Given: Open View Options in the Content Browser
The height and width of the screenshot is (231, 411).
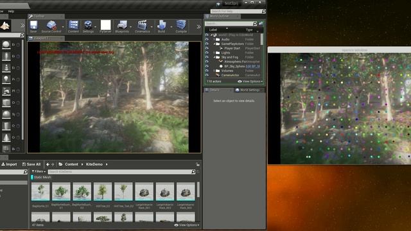Looking at the screenshot, I should click(x=187, y=225).
